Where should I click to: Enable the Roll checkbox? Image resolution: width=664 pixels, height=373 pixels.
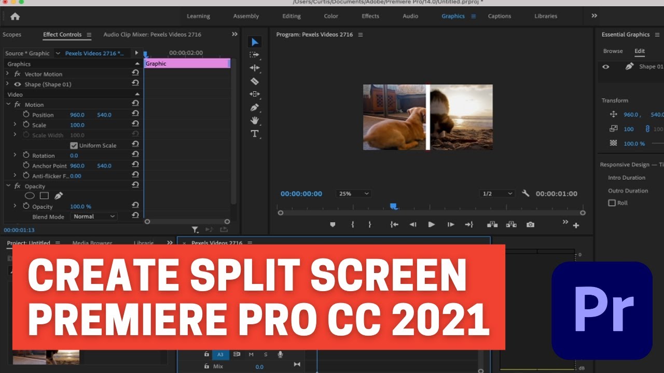[612, 203]
